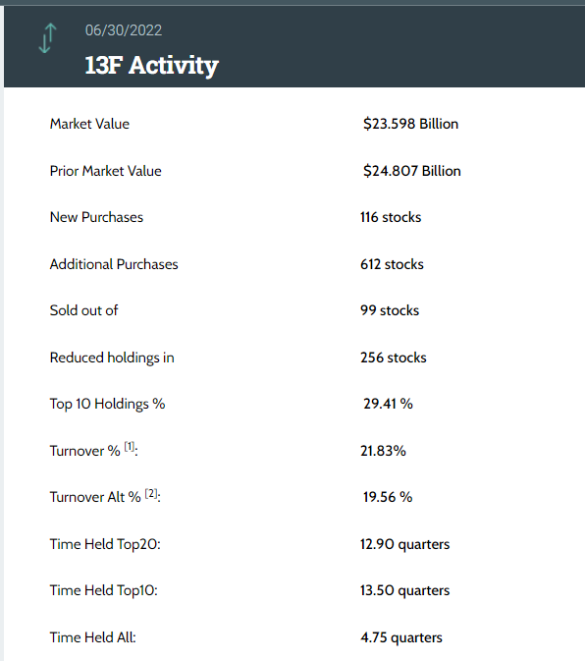Click the 12.90 quarters value
The image size is (585, 661).
[x=405, y=544]
